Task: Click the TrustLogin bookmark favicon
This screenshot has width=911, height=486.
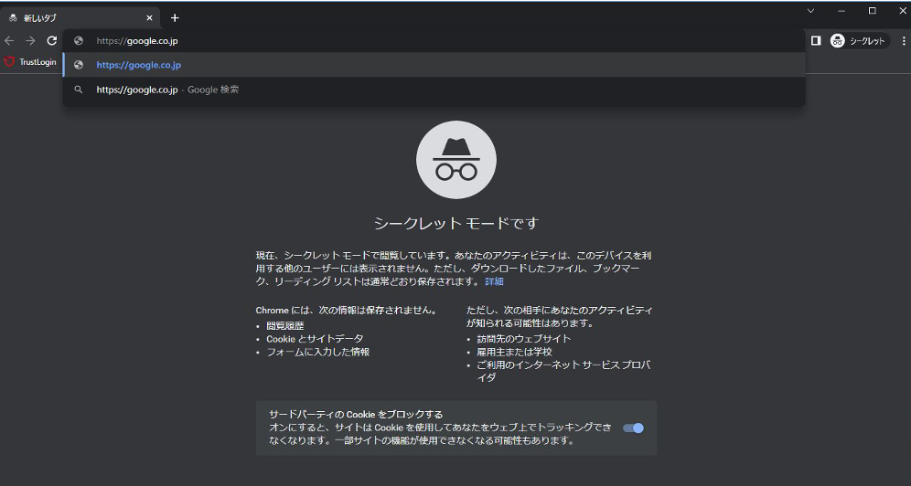Action: point(9,62)
